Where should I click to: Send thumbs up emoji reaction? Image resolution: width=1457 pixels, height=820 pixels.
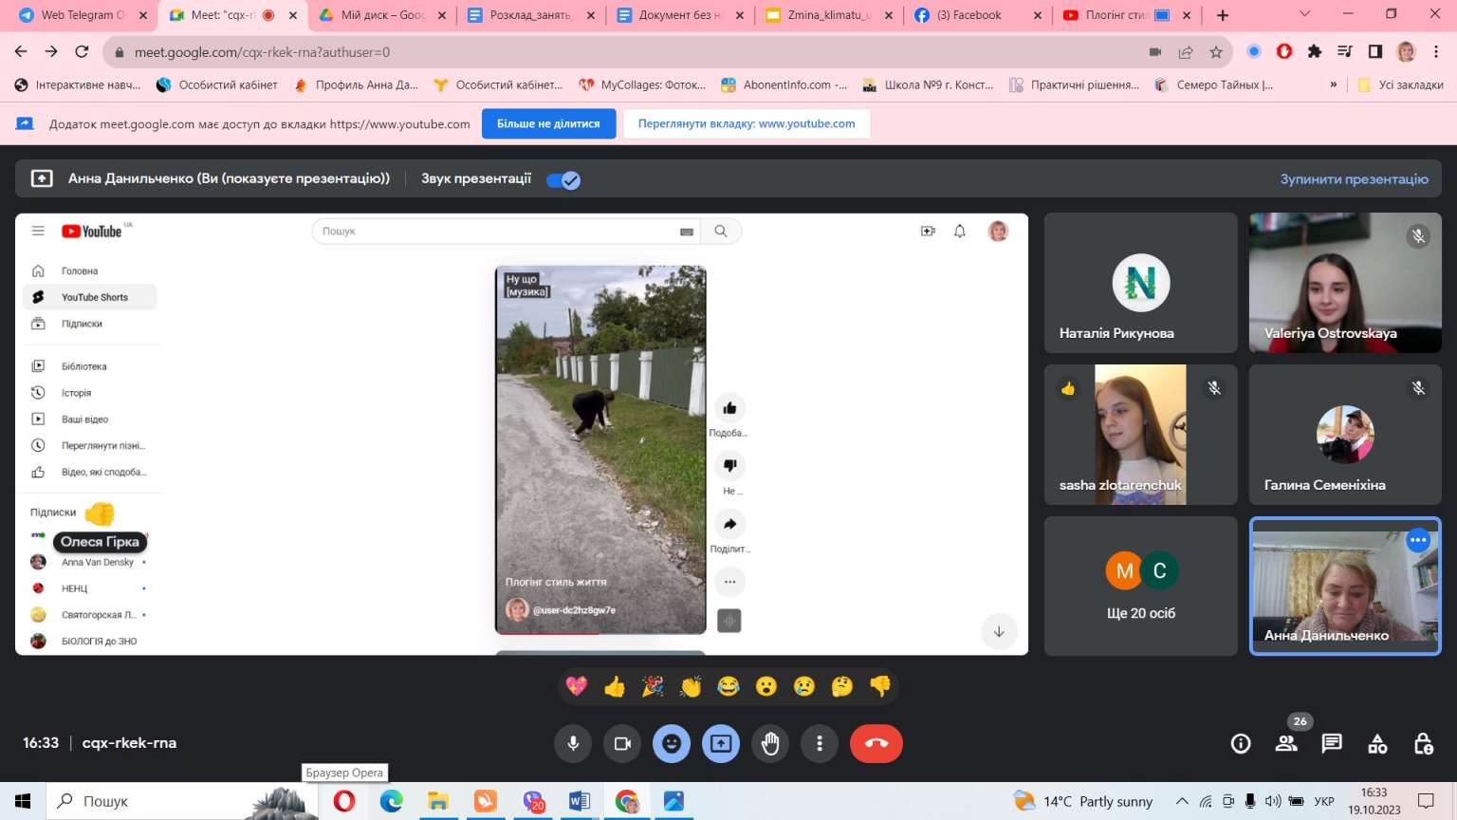point(615,686)
